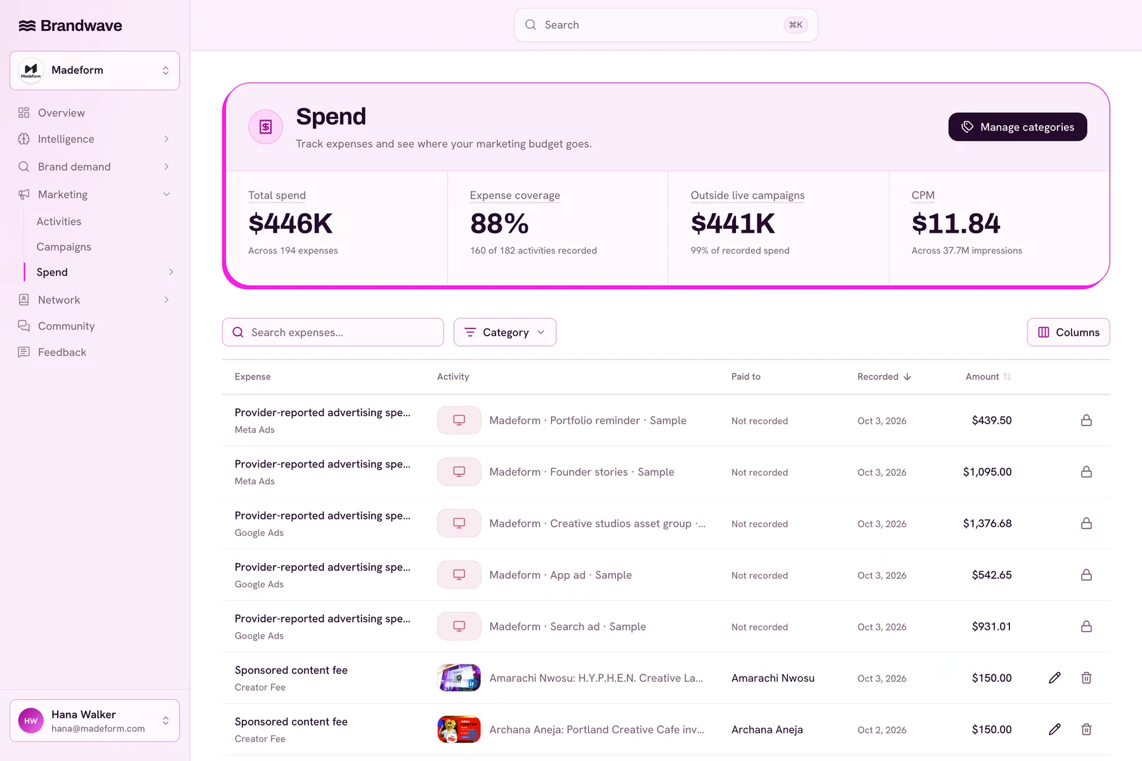The width and height of the screenshot is (1142, 761).
Task: Open the Archana Aneja activity thumbnail
Action: click(459, 729)
